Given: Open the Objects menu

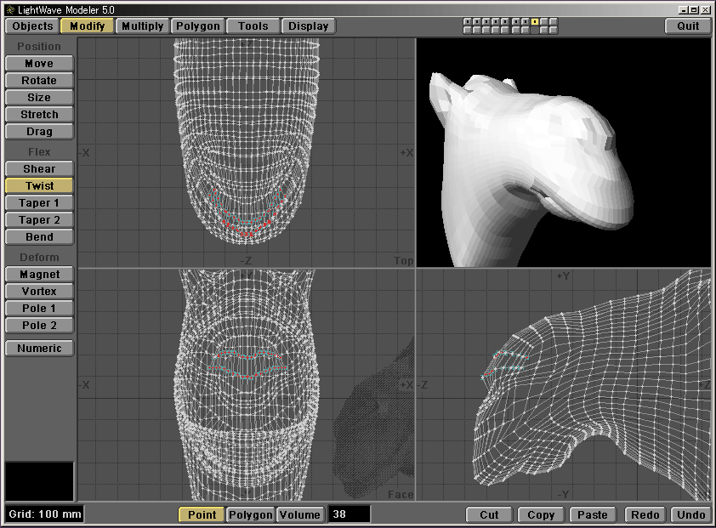Looking at the screenshot, I should pyautogui.click(x=32, y=26).
